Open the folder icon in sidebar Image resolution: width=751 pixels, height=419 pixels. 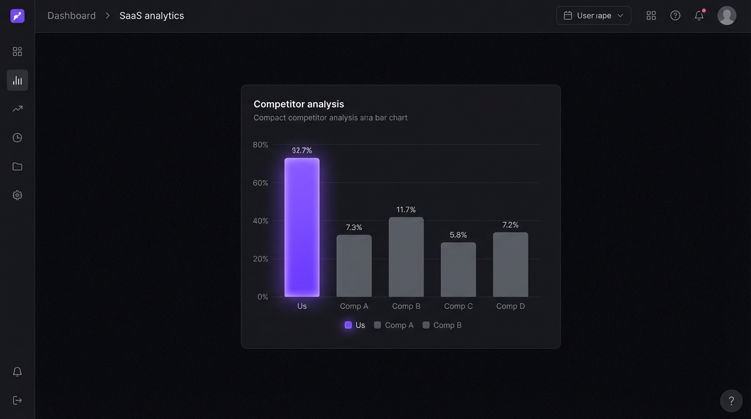click(17, 166)
